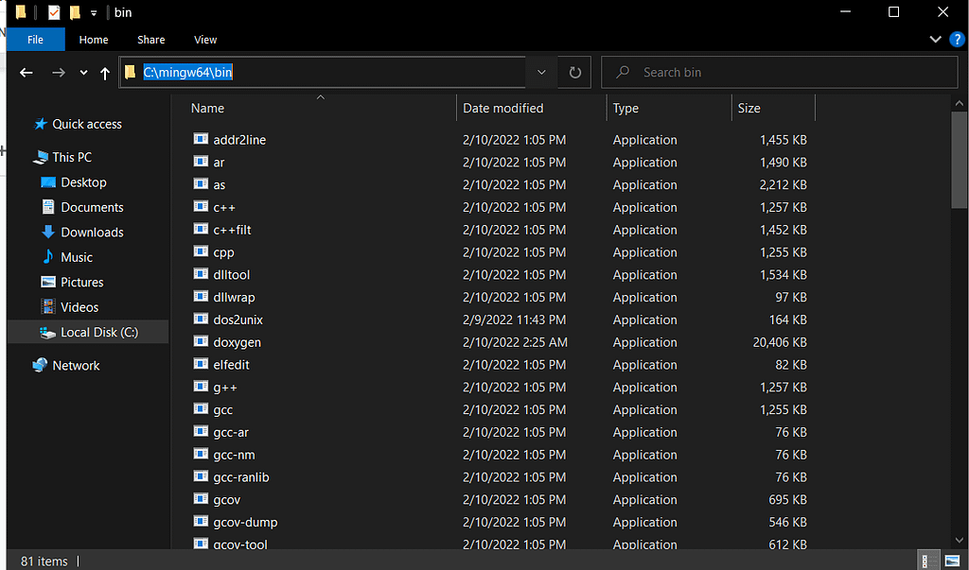This screenshot has height=570, width=969.
Task: Select the gcc application file icon
Action: (201, 409)
